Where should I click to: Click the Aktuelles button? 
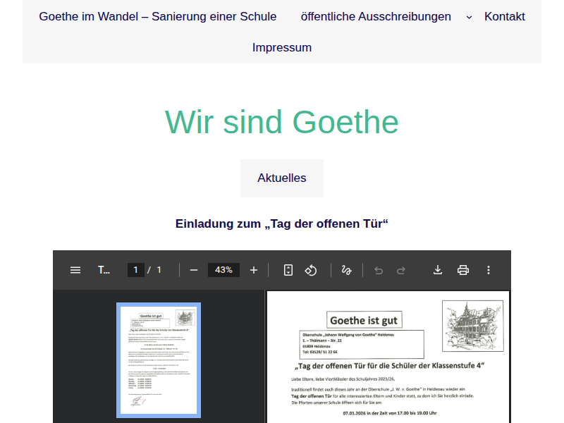tap(282, 178)
